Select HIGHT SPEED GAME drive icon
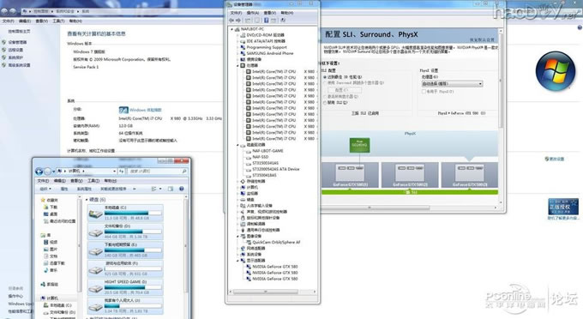This screenshot has height=319, width=583. click(95, 288)
